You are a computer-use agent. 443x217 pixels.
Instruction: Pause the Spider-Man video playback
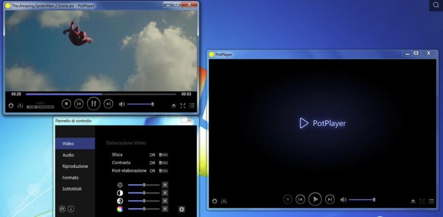click(x=93, y=104)
